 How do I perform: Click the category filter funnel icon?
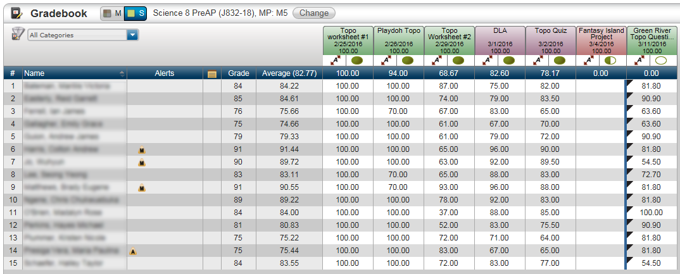(x=18, y=34)
